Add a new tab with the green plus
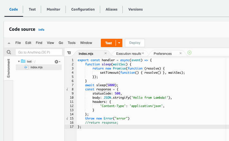Image resolution: width=229 pixels, height=141 pixels. 189,53
